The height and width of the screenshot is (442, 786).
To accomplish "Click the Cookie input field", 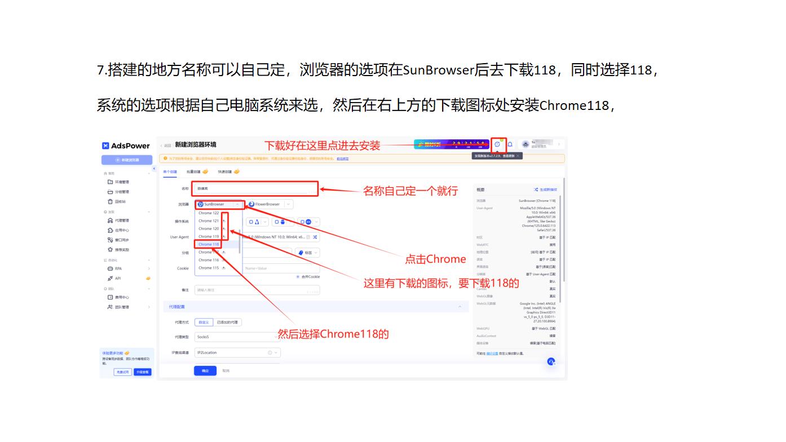I will [x=281, y=268].
